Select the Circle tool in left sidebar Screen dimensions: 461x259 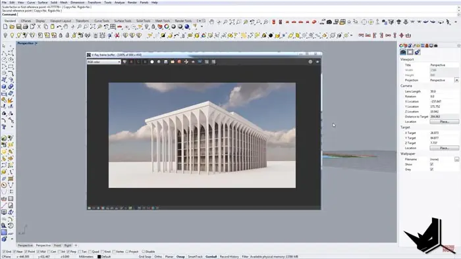tap(4, 60)
